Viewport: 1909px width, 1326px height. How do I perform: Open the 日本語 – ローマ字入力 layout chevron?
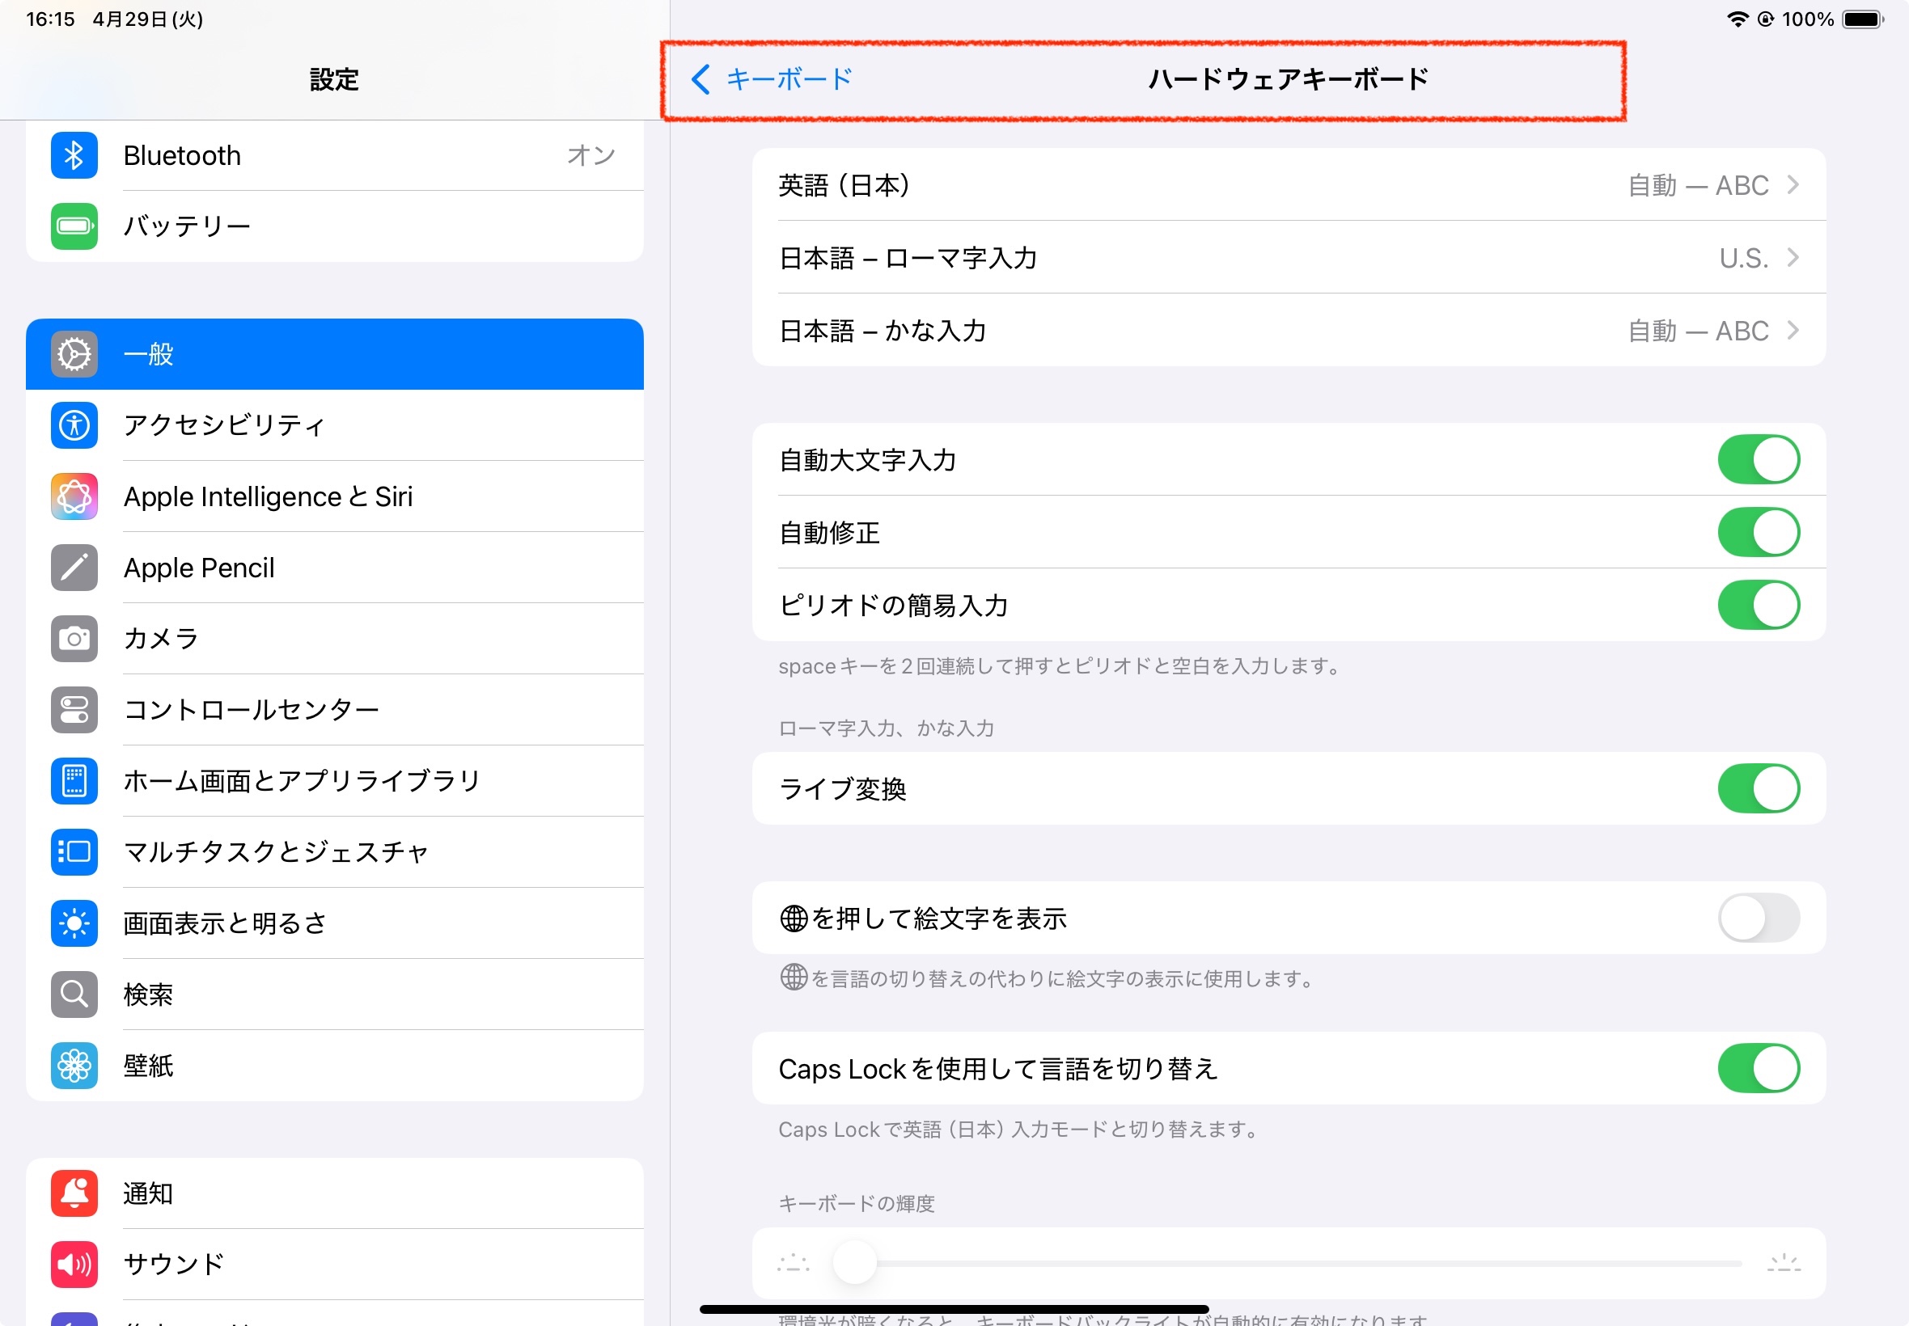(x=1793, y=259)
